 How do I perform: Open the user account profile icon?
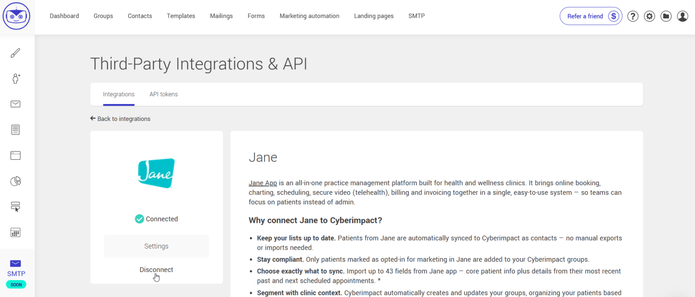point(682,16)
